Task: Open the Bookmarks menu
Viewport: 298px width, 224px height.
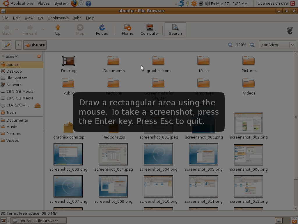Action: [58, 18]
